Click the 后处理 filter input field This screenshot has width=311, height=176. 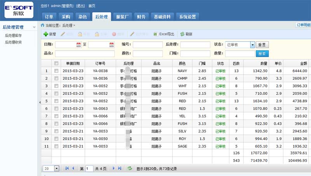[195, 45]
